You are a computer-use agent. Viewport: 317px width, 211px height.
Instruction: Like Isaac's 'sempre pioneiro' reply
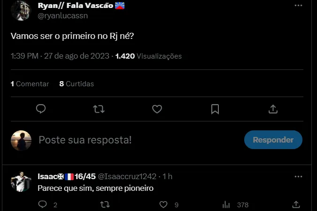point(163,204)
